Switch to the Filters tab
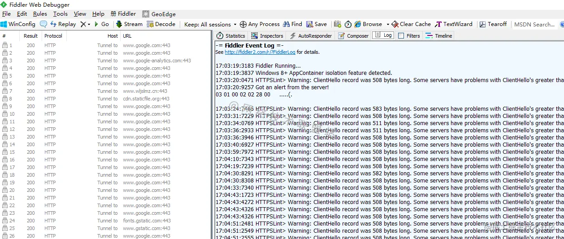 [x=409, y=35]
